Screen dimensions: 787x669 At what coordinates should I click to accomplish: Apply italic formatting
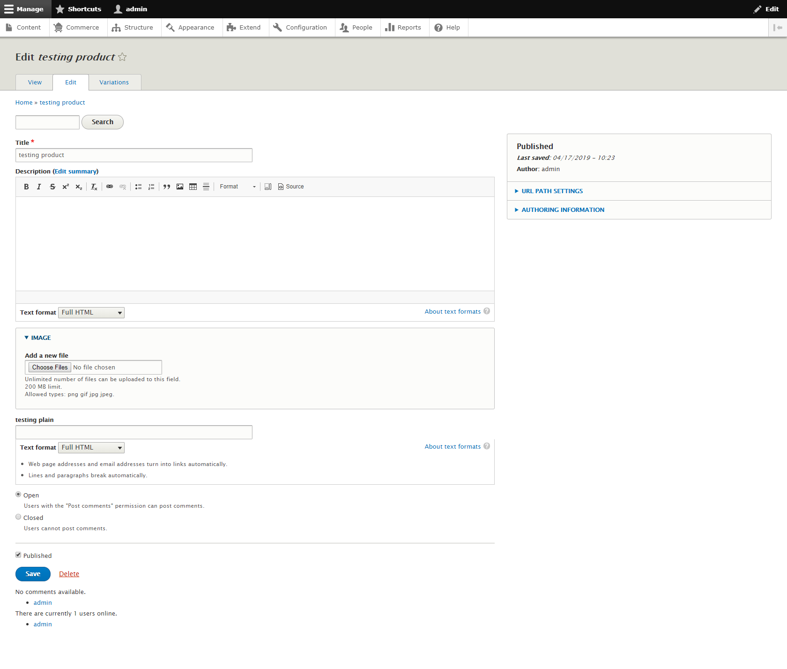tap(39, 187)
